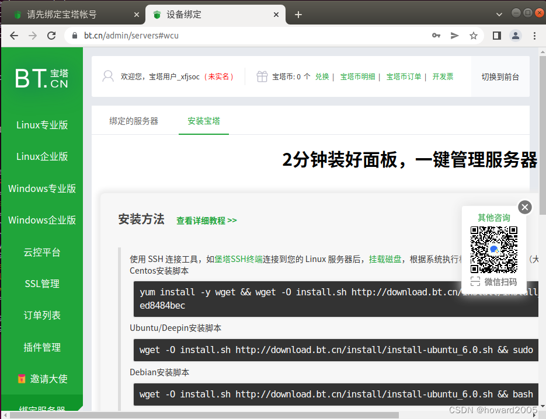Image resolution: width=546 pixels, height=419 pixels.
Task: Click the send/share page icon in address bar
Action: (x=454, y=36)
